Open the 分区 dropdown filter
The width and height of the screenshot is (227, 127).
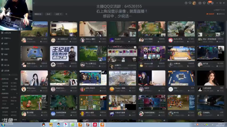[58, 14]
